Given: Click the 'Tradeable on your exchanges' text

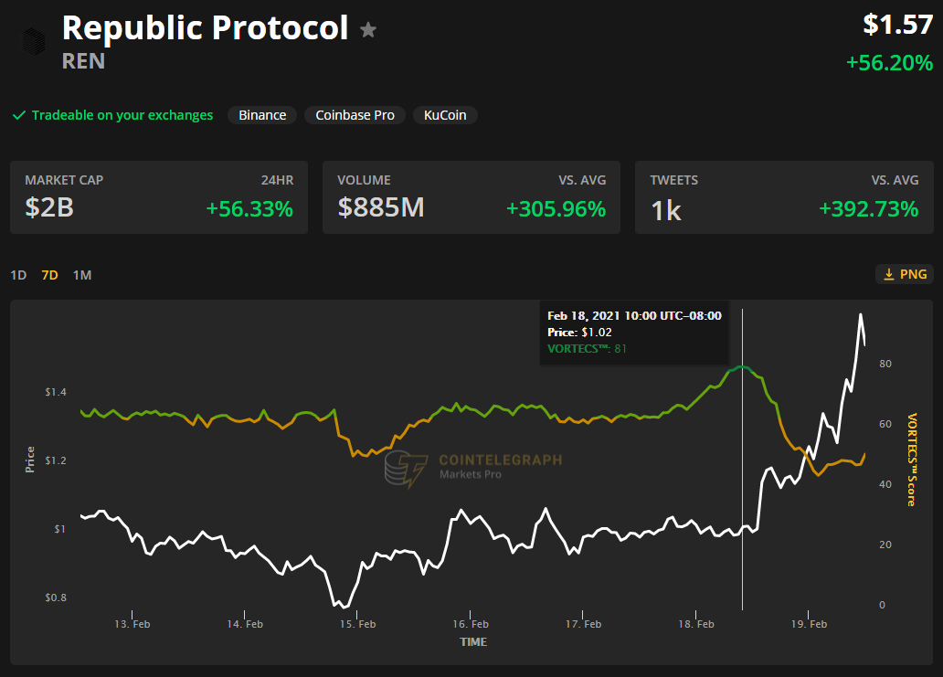Looking at the screenshot, I should click(x=122, y=115).
